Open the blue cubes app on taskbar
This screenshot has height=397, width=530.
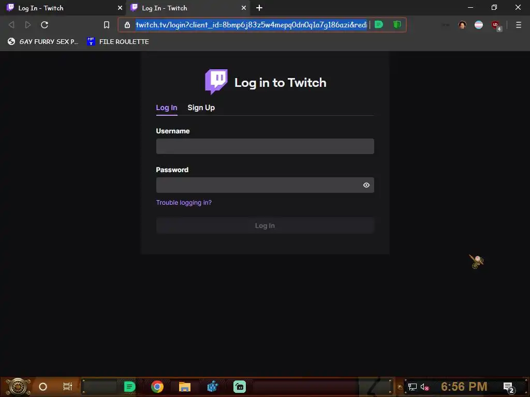click(212, 387)
